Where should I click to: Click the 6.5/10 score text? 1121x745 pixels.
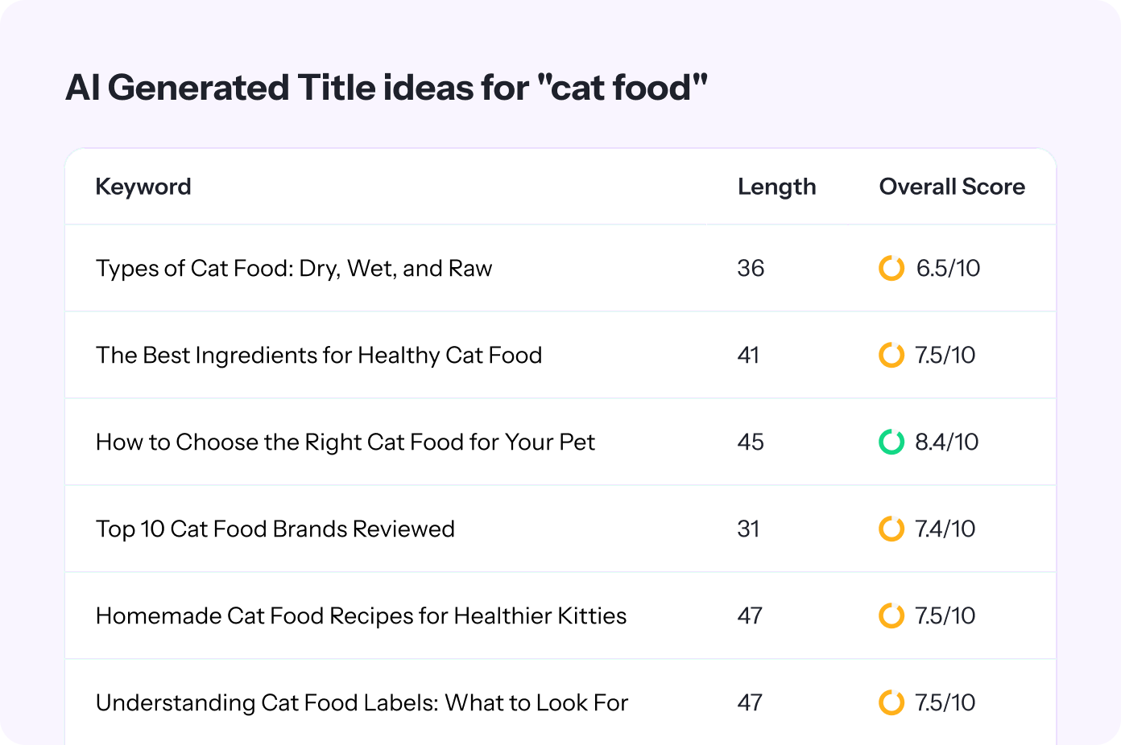click(949, 268)
